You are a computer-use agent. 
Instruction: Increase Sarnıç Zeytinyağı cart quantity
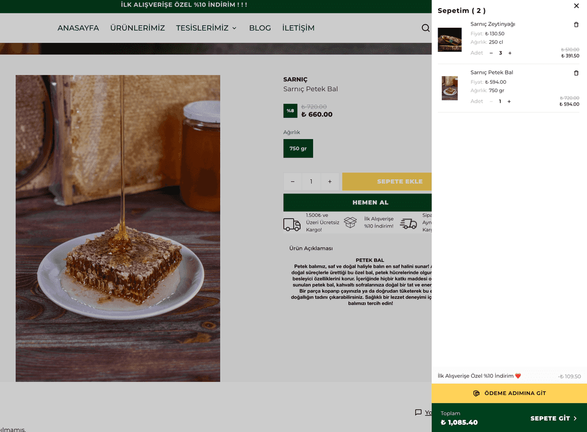click(x=510, y=53)
